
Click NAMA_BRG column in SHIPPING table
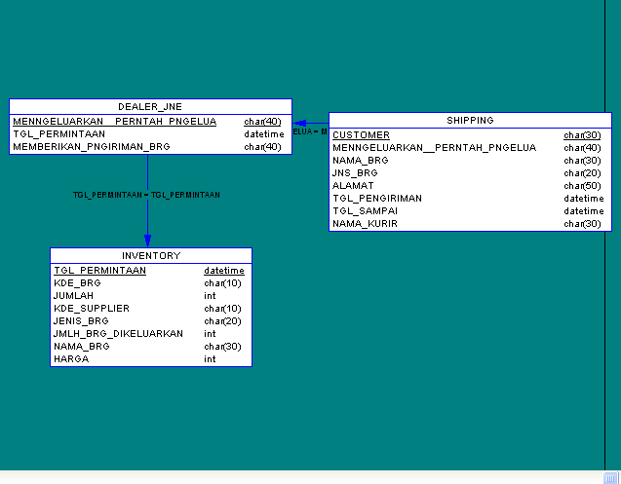[361, 161]
